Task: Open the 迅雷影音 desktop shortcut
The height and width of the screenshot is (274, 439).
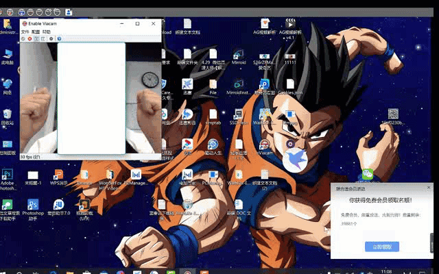Action: click(187, 117)
